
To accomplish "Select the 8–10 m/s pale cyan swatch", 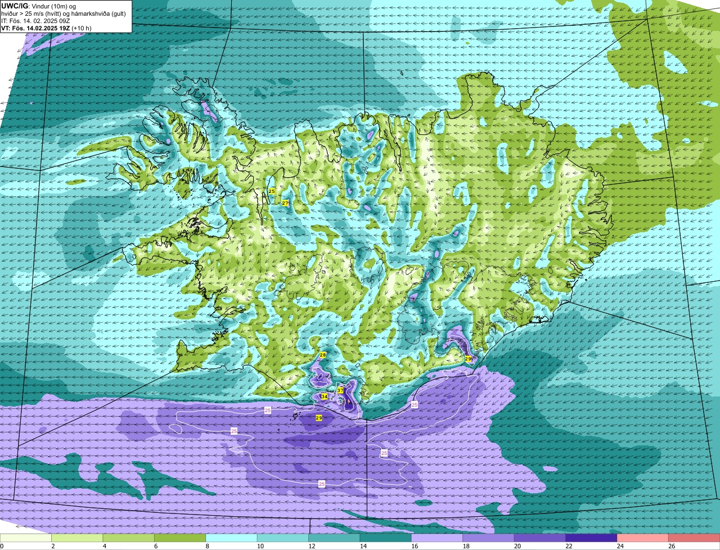I will (232, 538).
